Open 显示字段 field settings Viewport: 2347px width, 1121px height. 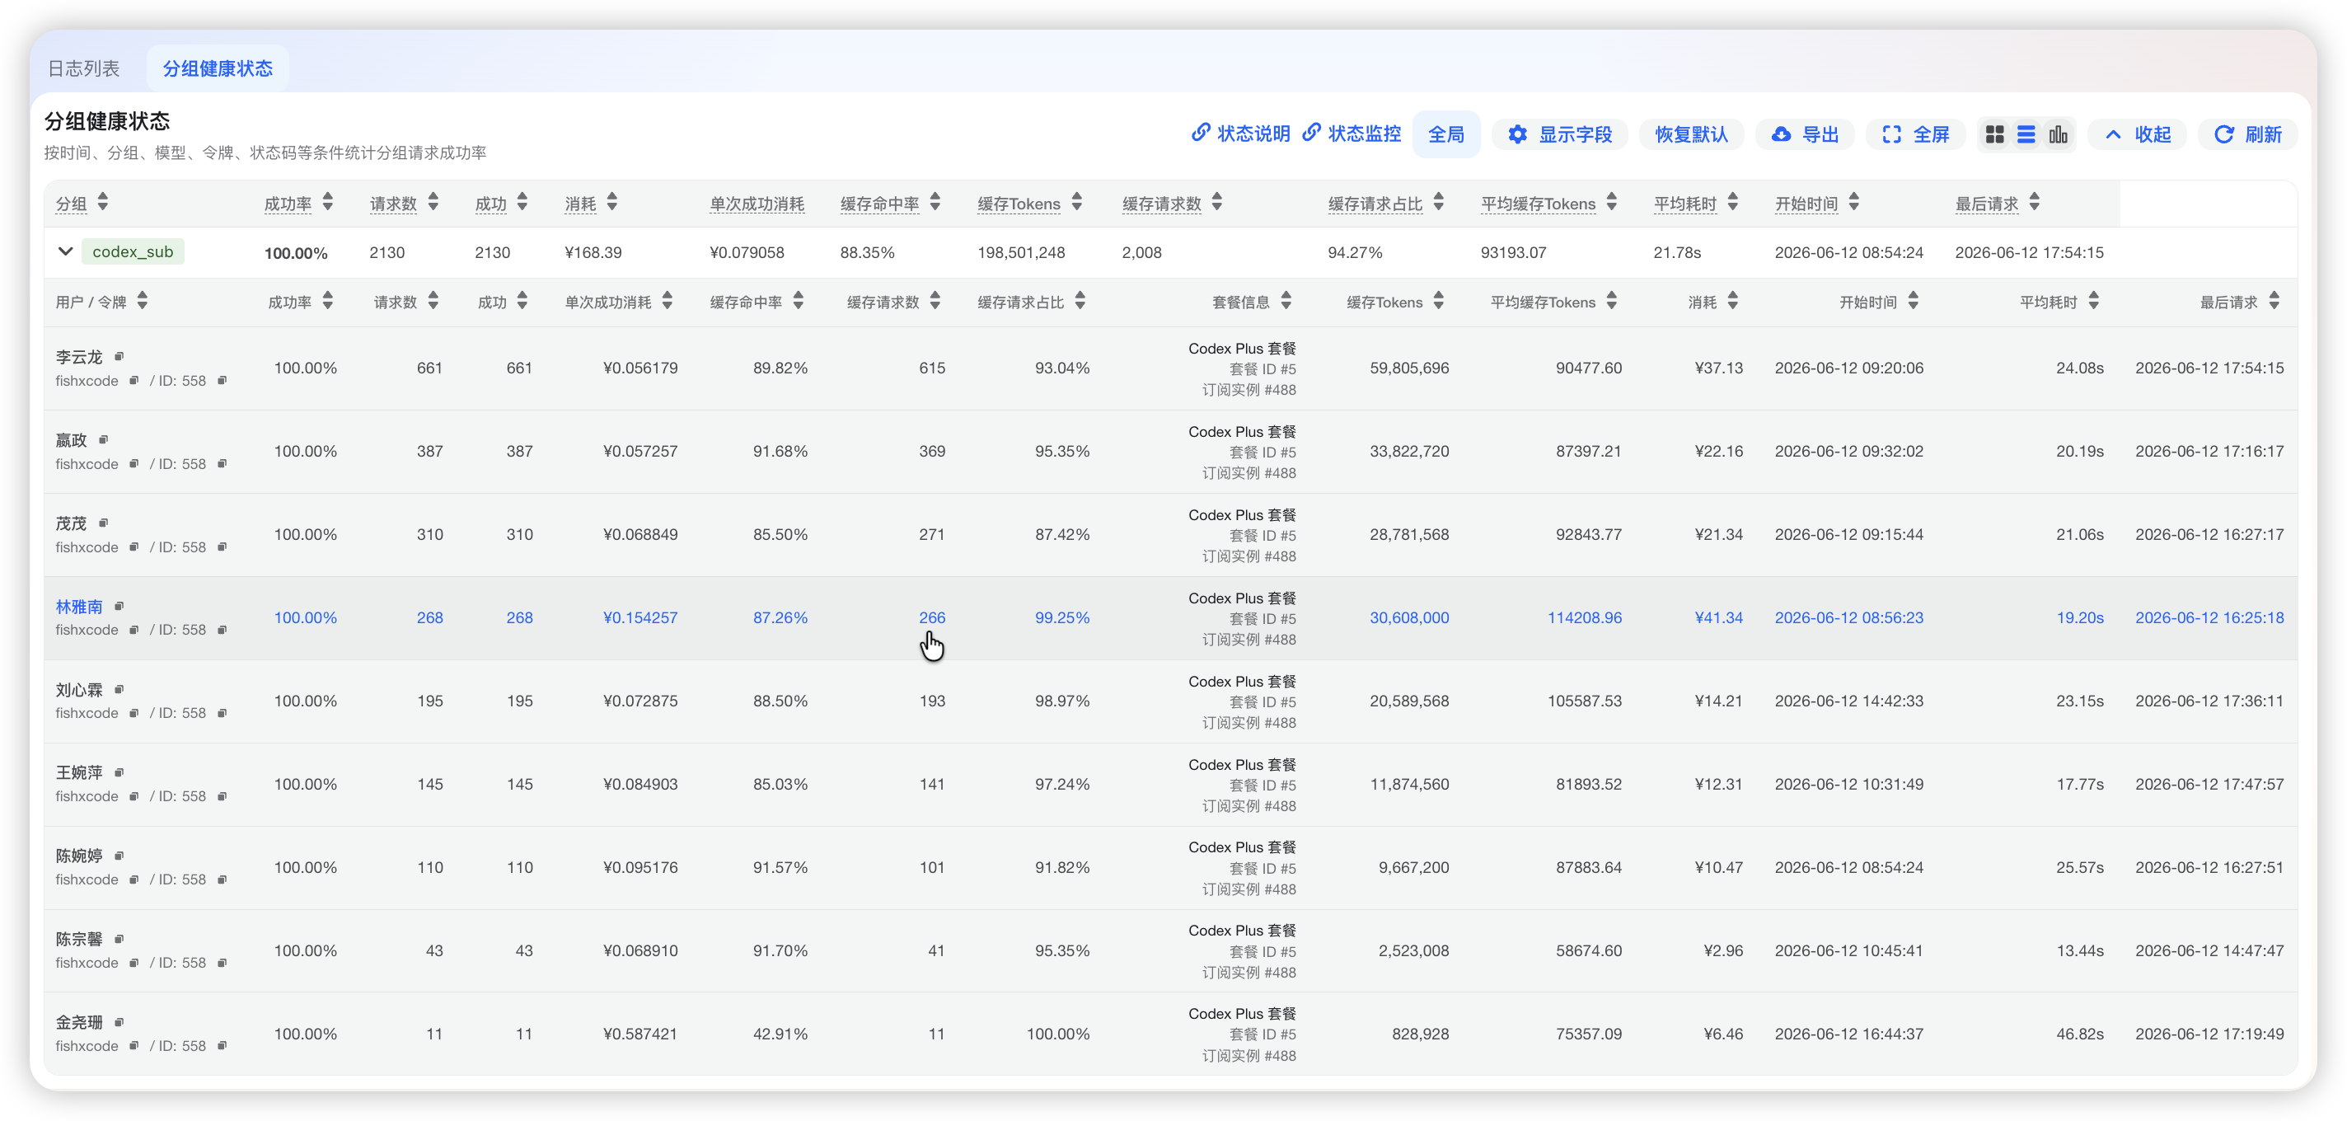(x=1560, y=135)
